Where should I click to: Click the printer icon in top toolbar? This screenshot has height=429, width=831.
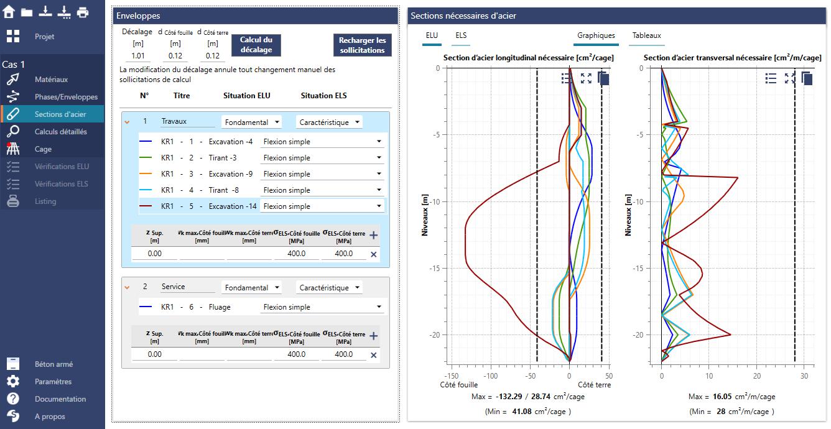click(83, 12)
